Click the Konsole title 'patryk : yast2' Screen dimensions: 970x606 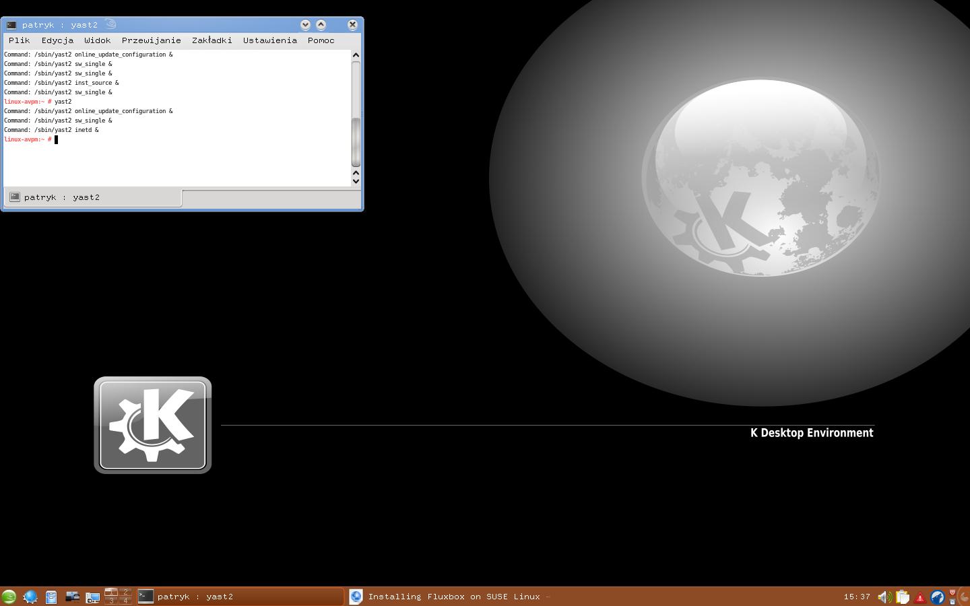[60, 25]
